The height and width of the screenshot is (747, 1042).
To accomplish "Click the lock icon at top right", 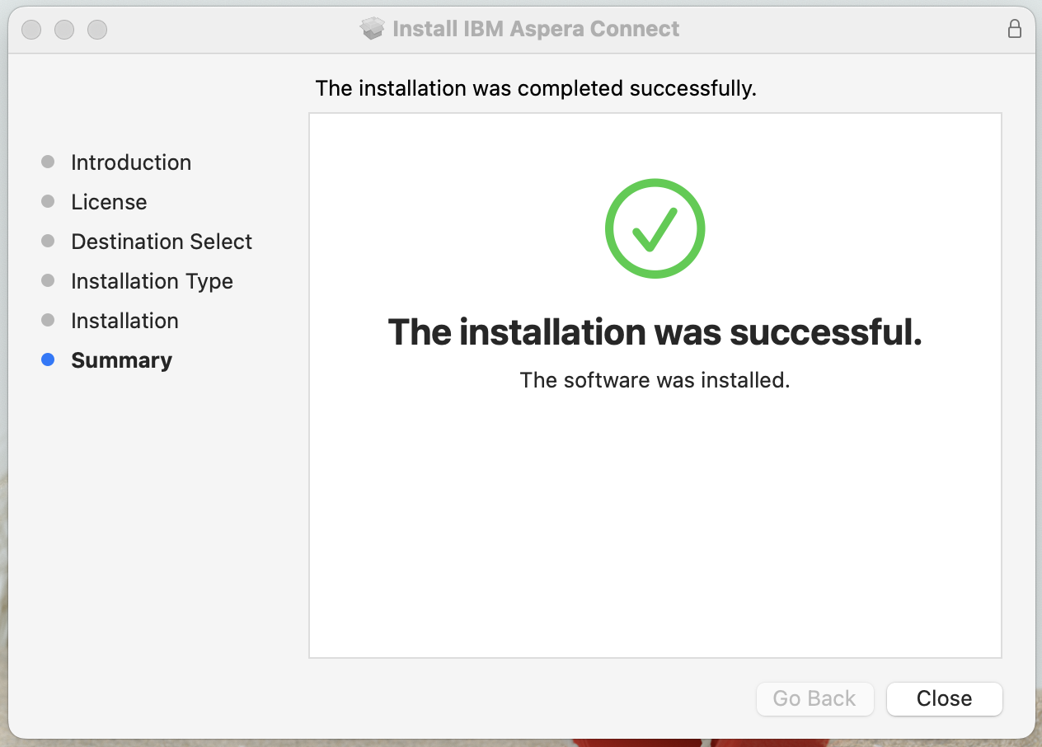I will (x=1015, y=27).
